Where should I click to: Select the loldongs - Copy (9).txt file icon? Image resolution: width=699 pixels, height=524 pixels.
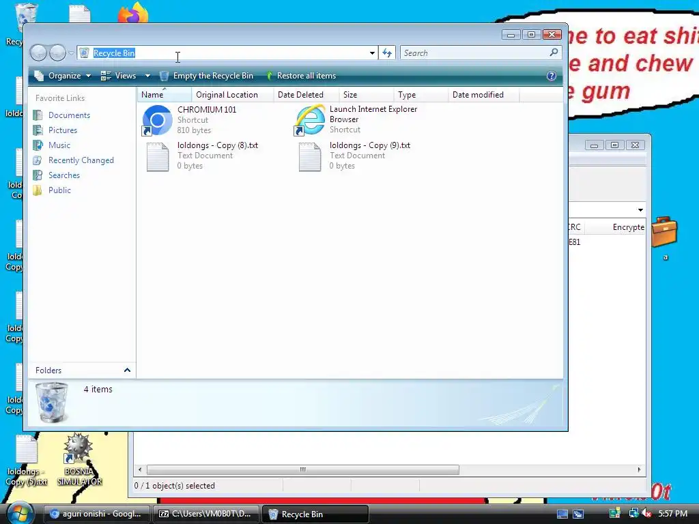310,157
